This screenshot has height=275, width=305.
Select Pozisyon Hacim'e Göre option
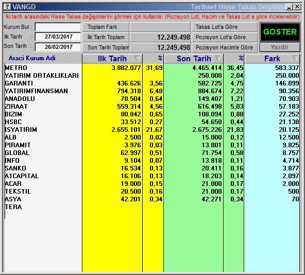click(x=225, y=47)
